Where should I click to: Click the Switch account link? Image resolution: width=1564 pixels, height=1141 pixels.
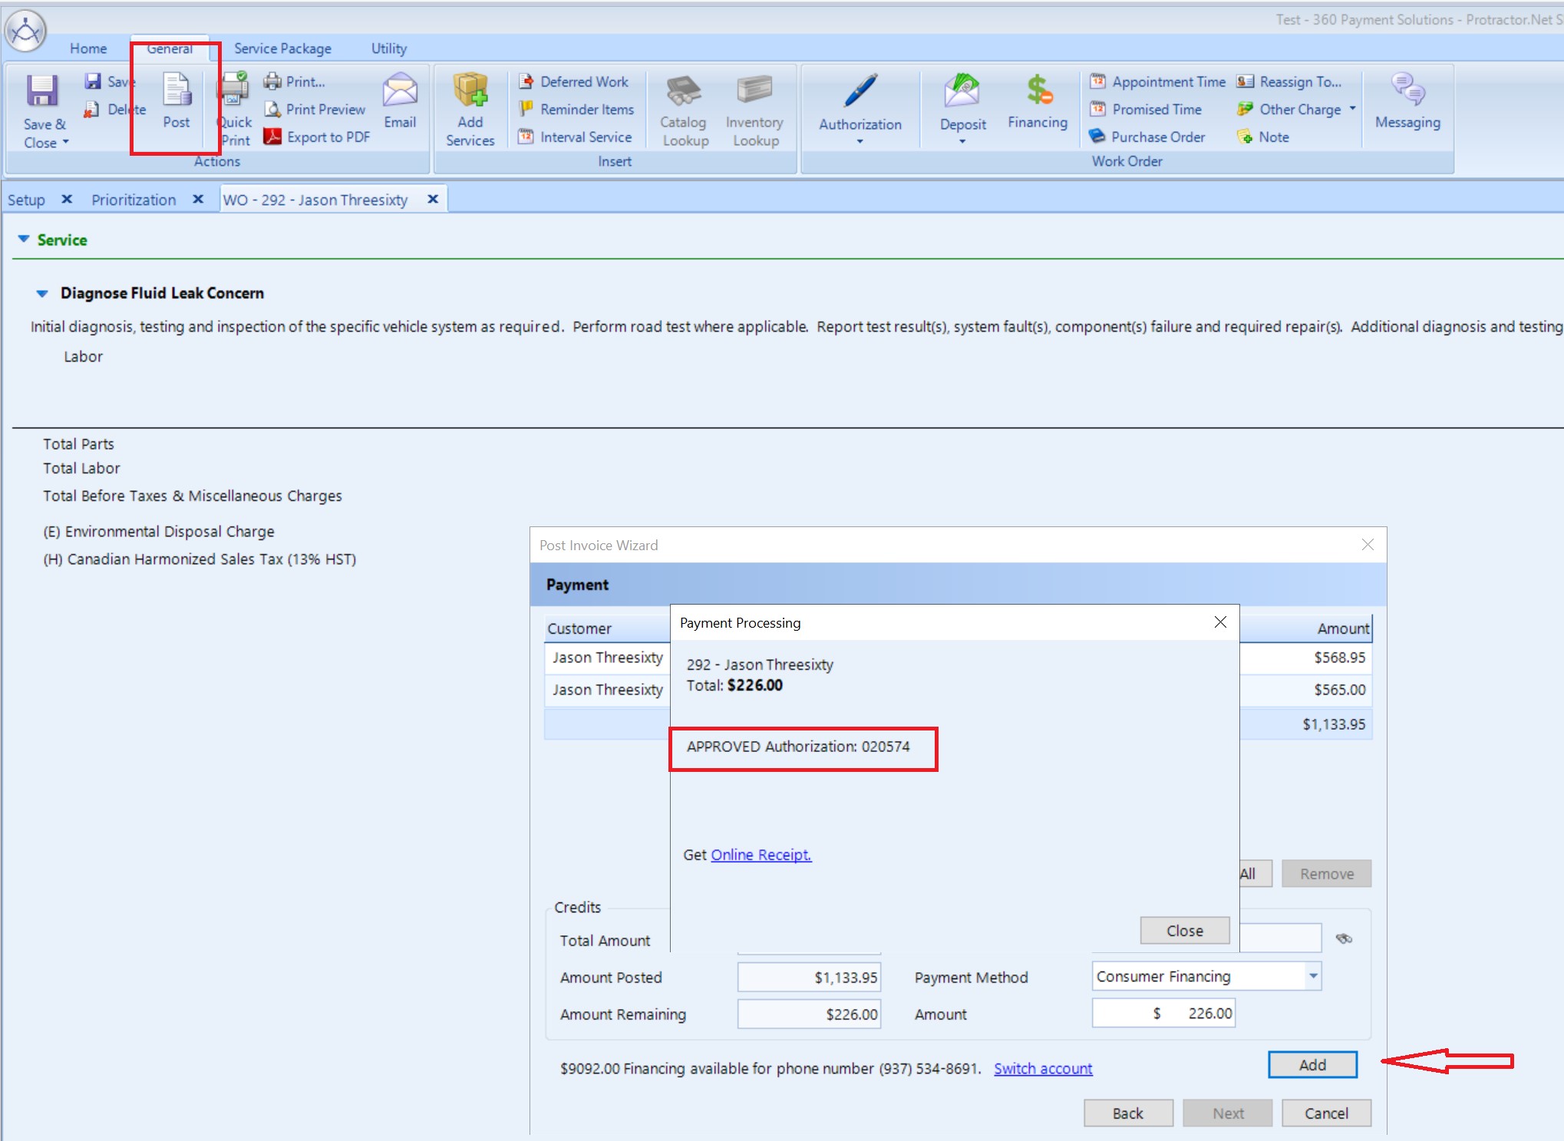pyautogui.click(x=1043, y=1068)
